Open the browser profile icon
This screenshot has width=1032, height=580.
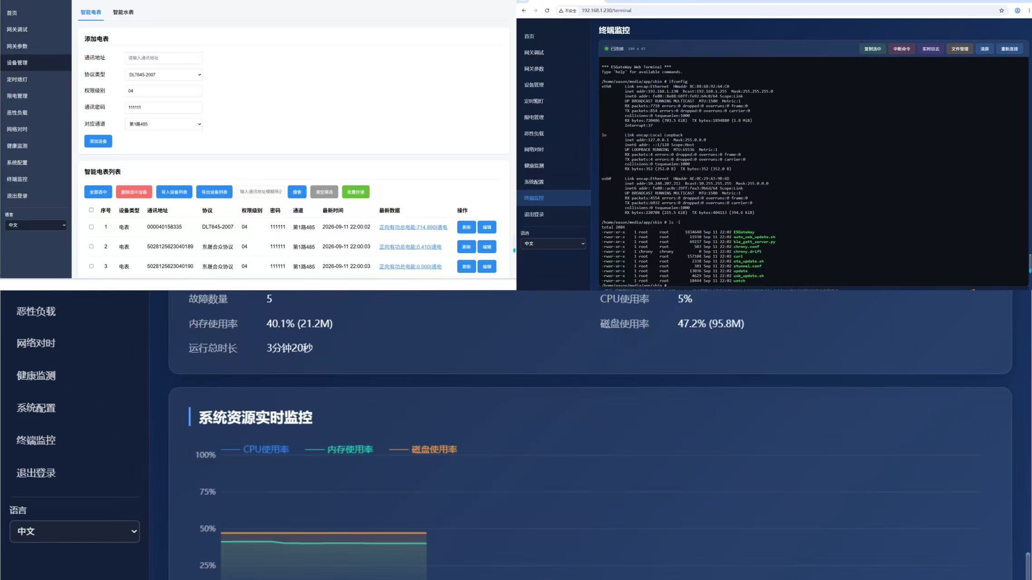coord(1017,10)
